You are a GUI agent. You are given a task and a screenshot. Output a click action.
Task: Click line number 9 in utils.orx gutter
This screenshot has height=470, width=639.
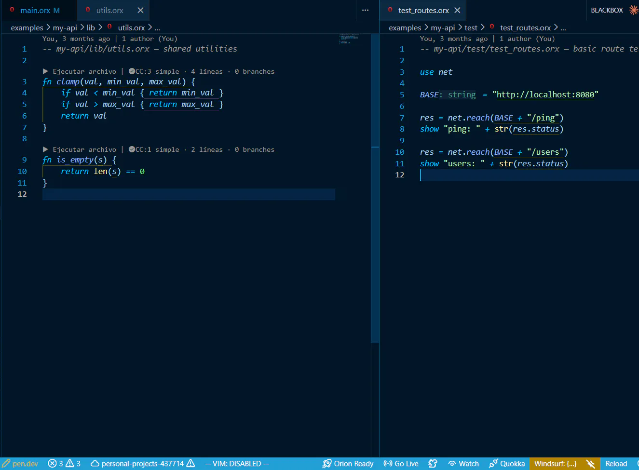point(24,160)
